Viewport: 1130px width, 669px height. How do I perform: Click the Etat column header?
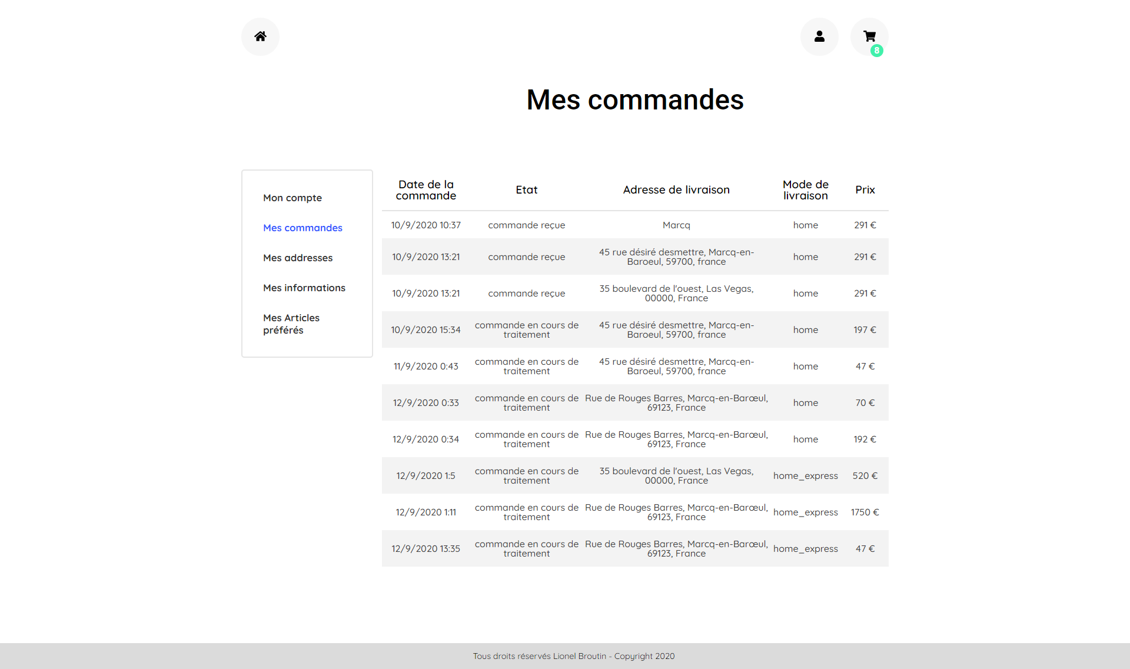(526, 190)
